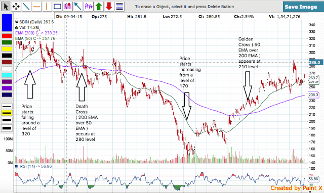Image resolution: width=324 pixels, height=193 pixels.
Task: Pick the red color swatch
Action: pos(7,36)
